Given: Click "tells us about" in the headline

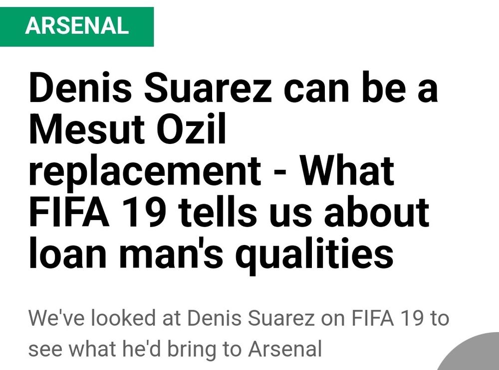Looking at the screenshot, I should click(304, 213).
